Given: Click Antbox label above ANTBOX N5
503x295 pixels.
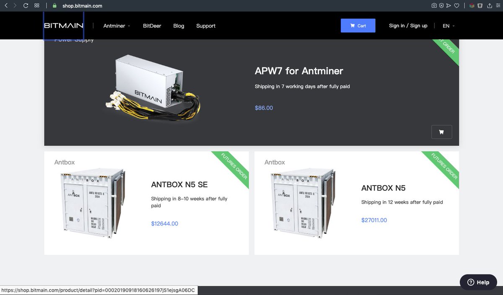Looking at the screenshot, I should 275,162.
